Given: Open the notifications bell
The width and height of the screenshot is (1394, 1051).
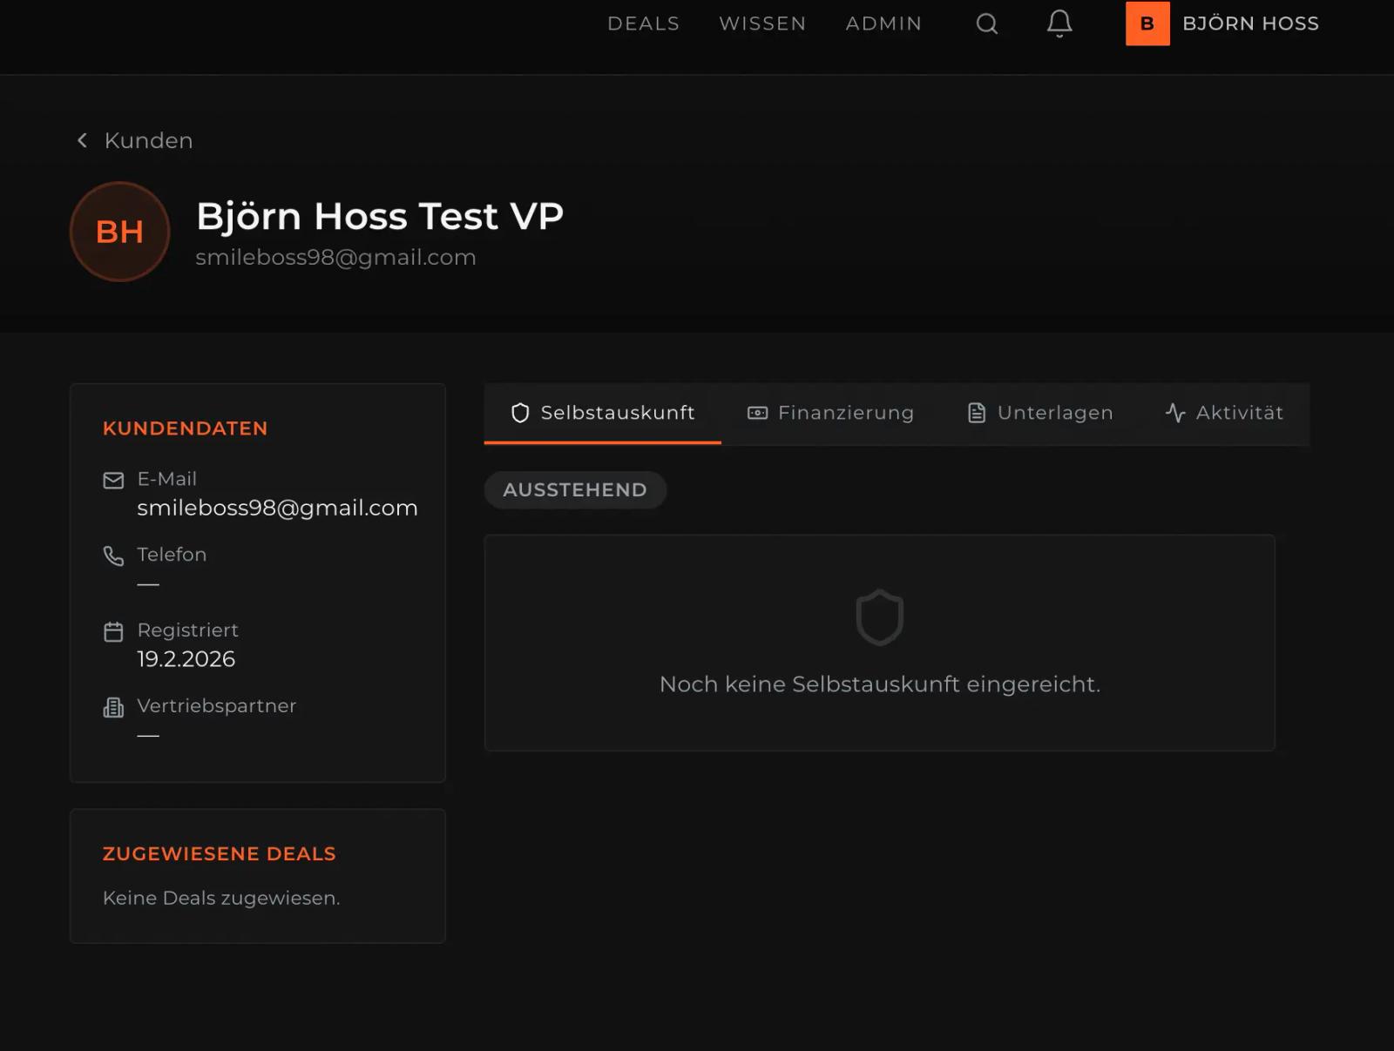Looking at the screenshot, I should 1059,24.
